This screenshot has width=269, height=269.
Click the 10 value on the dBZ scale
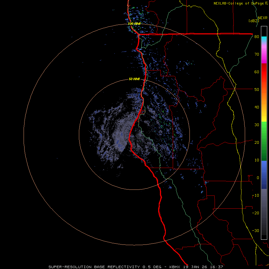click(257, 160)
